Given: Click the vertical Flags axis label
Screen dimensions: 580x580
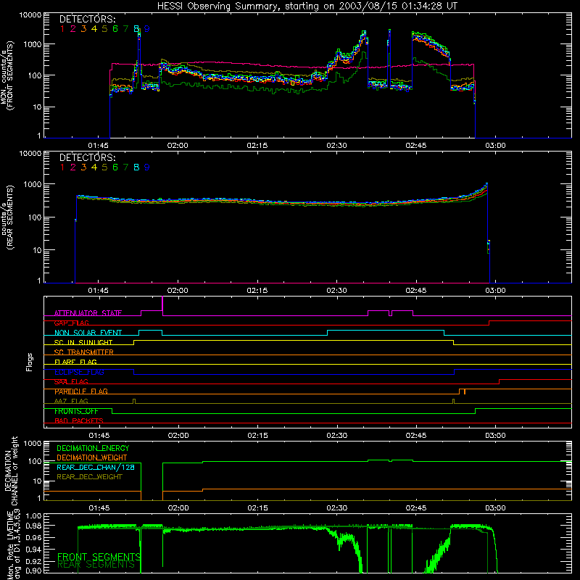Looking at the screenshot, I should (29, 362).
